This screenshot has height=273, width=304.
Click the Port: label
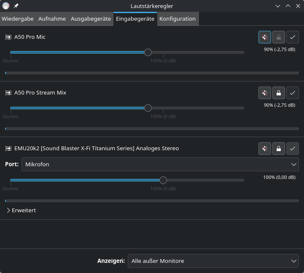(x=12, y=164)
